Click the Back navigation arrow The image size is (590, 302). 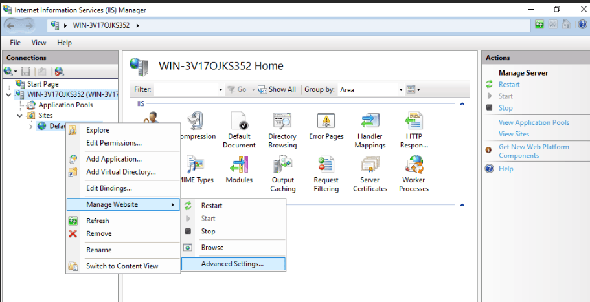click(x=10, y=25)
